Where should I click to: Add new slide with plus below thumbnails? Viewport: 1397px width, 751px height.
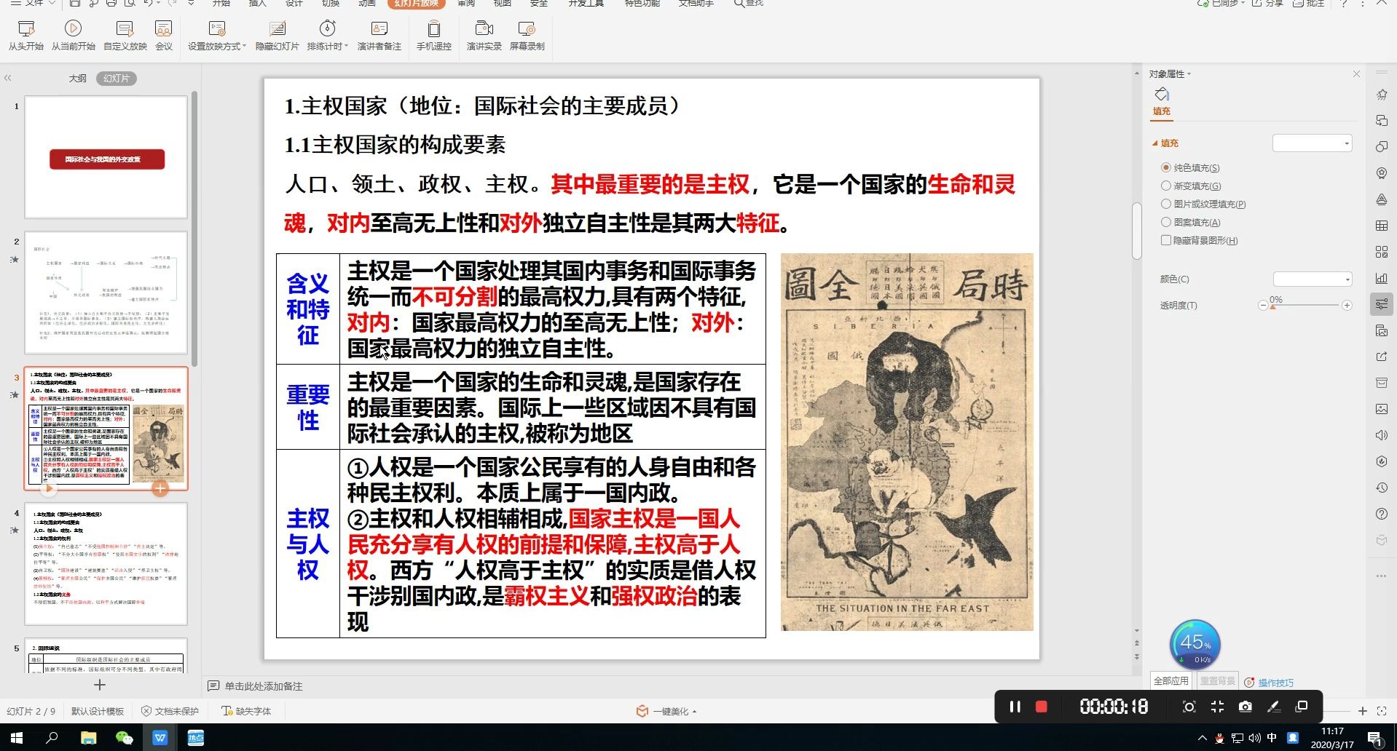[x=100, y=685]
